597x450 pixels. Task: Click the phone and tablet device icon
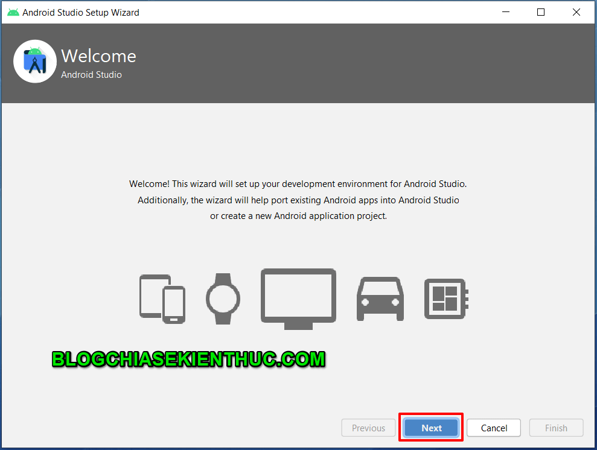tap(162, 299)
